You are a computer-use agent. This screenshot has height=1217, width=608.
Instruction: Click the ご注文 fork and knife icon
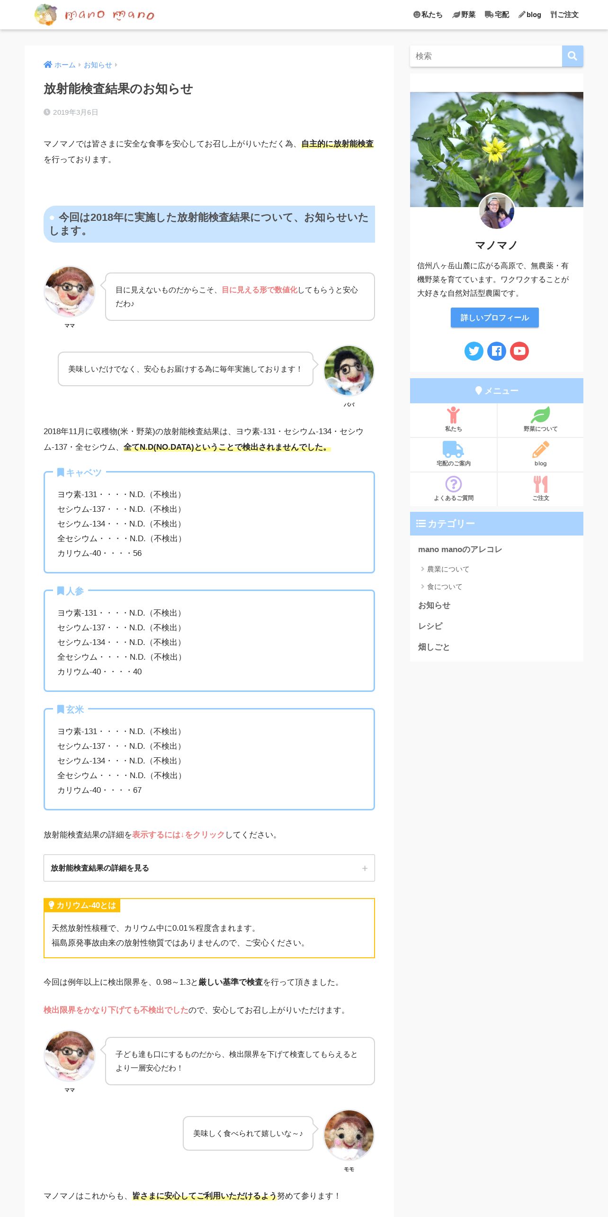[540, 484]
